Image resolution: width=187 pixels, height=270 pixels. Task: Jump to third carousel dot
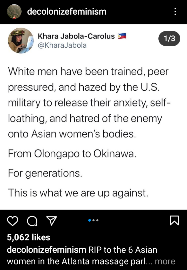tap(97, 220)
